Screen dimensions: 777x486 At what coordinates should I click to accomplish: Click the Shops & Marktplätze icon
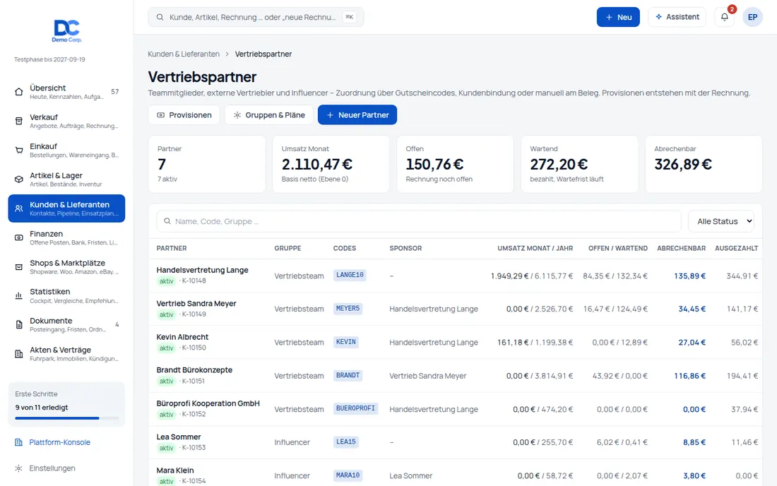click(19, 267)
